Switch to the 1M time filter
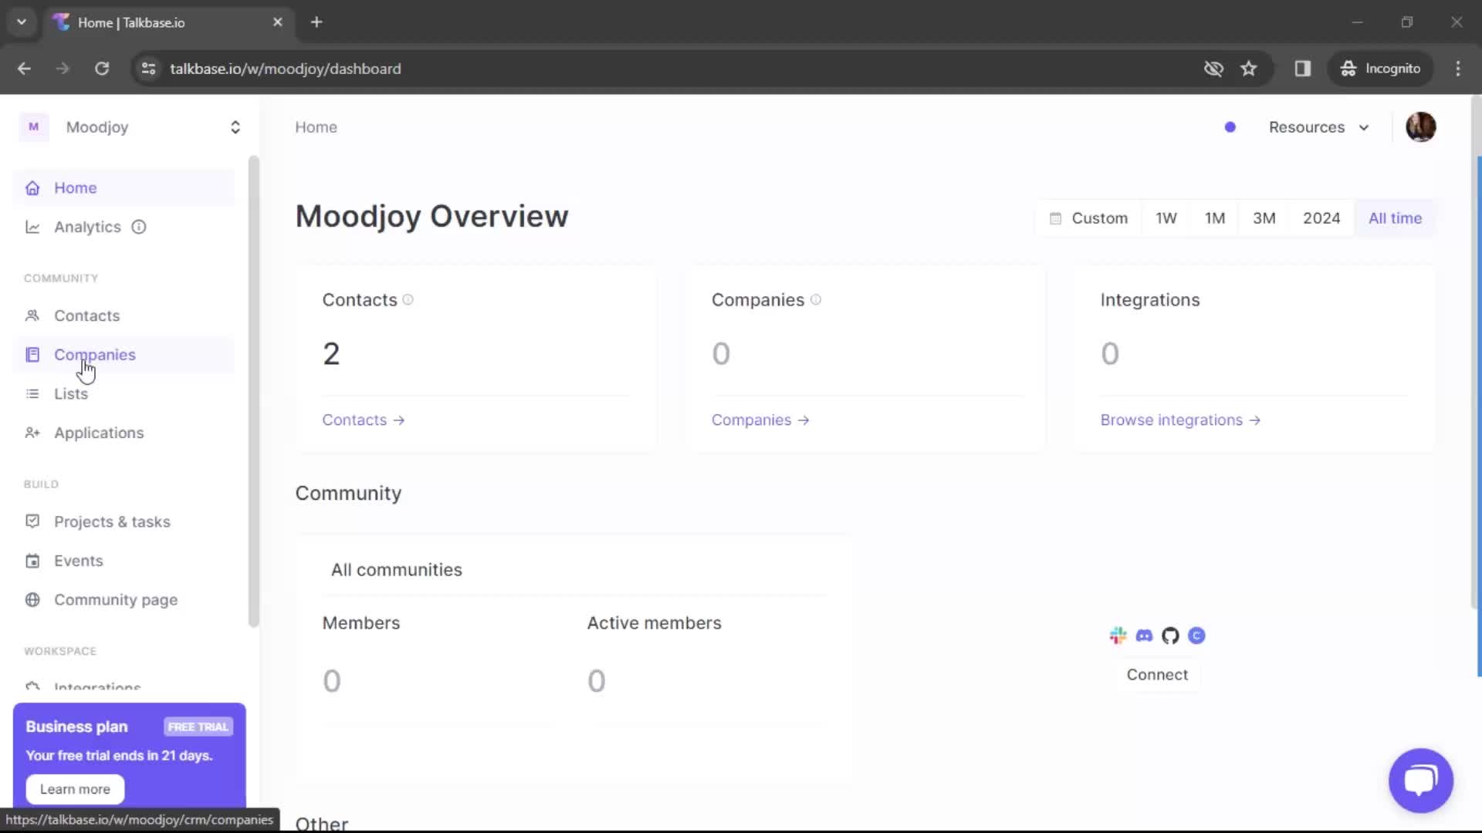The height and width of the screenshot is (833, 1482). click(1214, 218)
